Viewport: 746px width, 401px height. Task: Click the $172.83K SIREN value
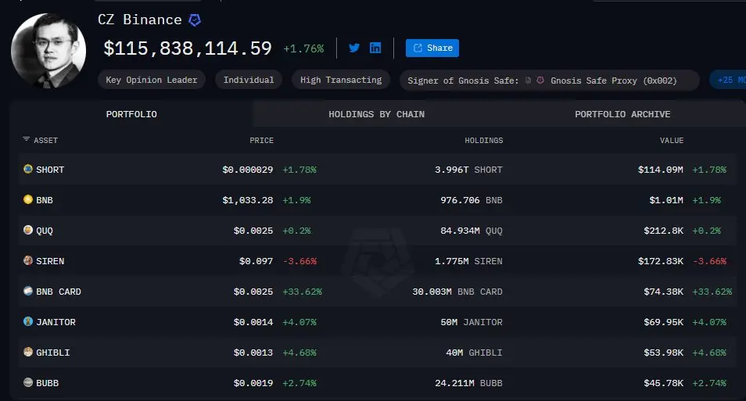coord(660,261)
